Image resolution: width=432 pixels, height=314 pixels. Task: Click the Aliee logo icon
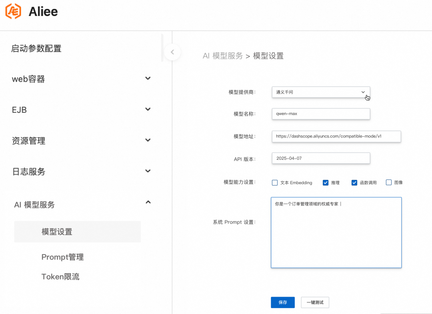point(13,12)
